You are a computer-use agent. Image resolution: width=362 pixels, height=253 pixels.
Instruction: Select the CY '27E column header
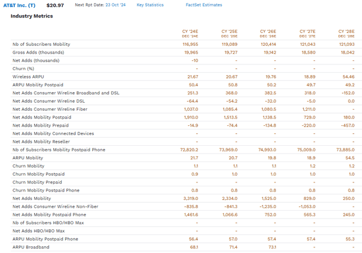pyautogui.click(x=307, y=32)
